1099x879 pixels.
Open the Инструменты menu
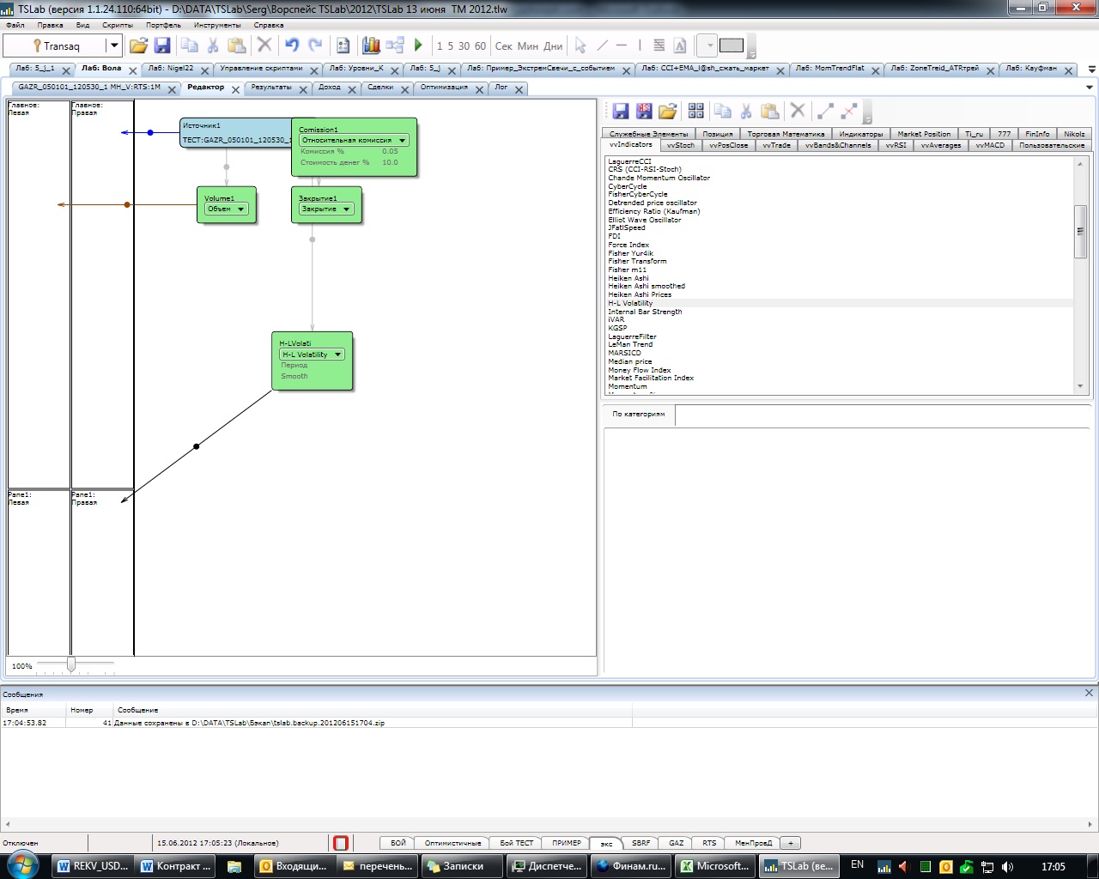click(x=217, y=25)
